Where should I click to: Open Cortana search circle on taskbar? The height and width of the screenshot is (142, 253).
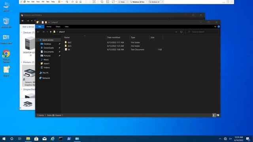click(12, 139)
